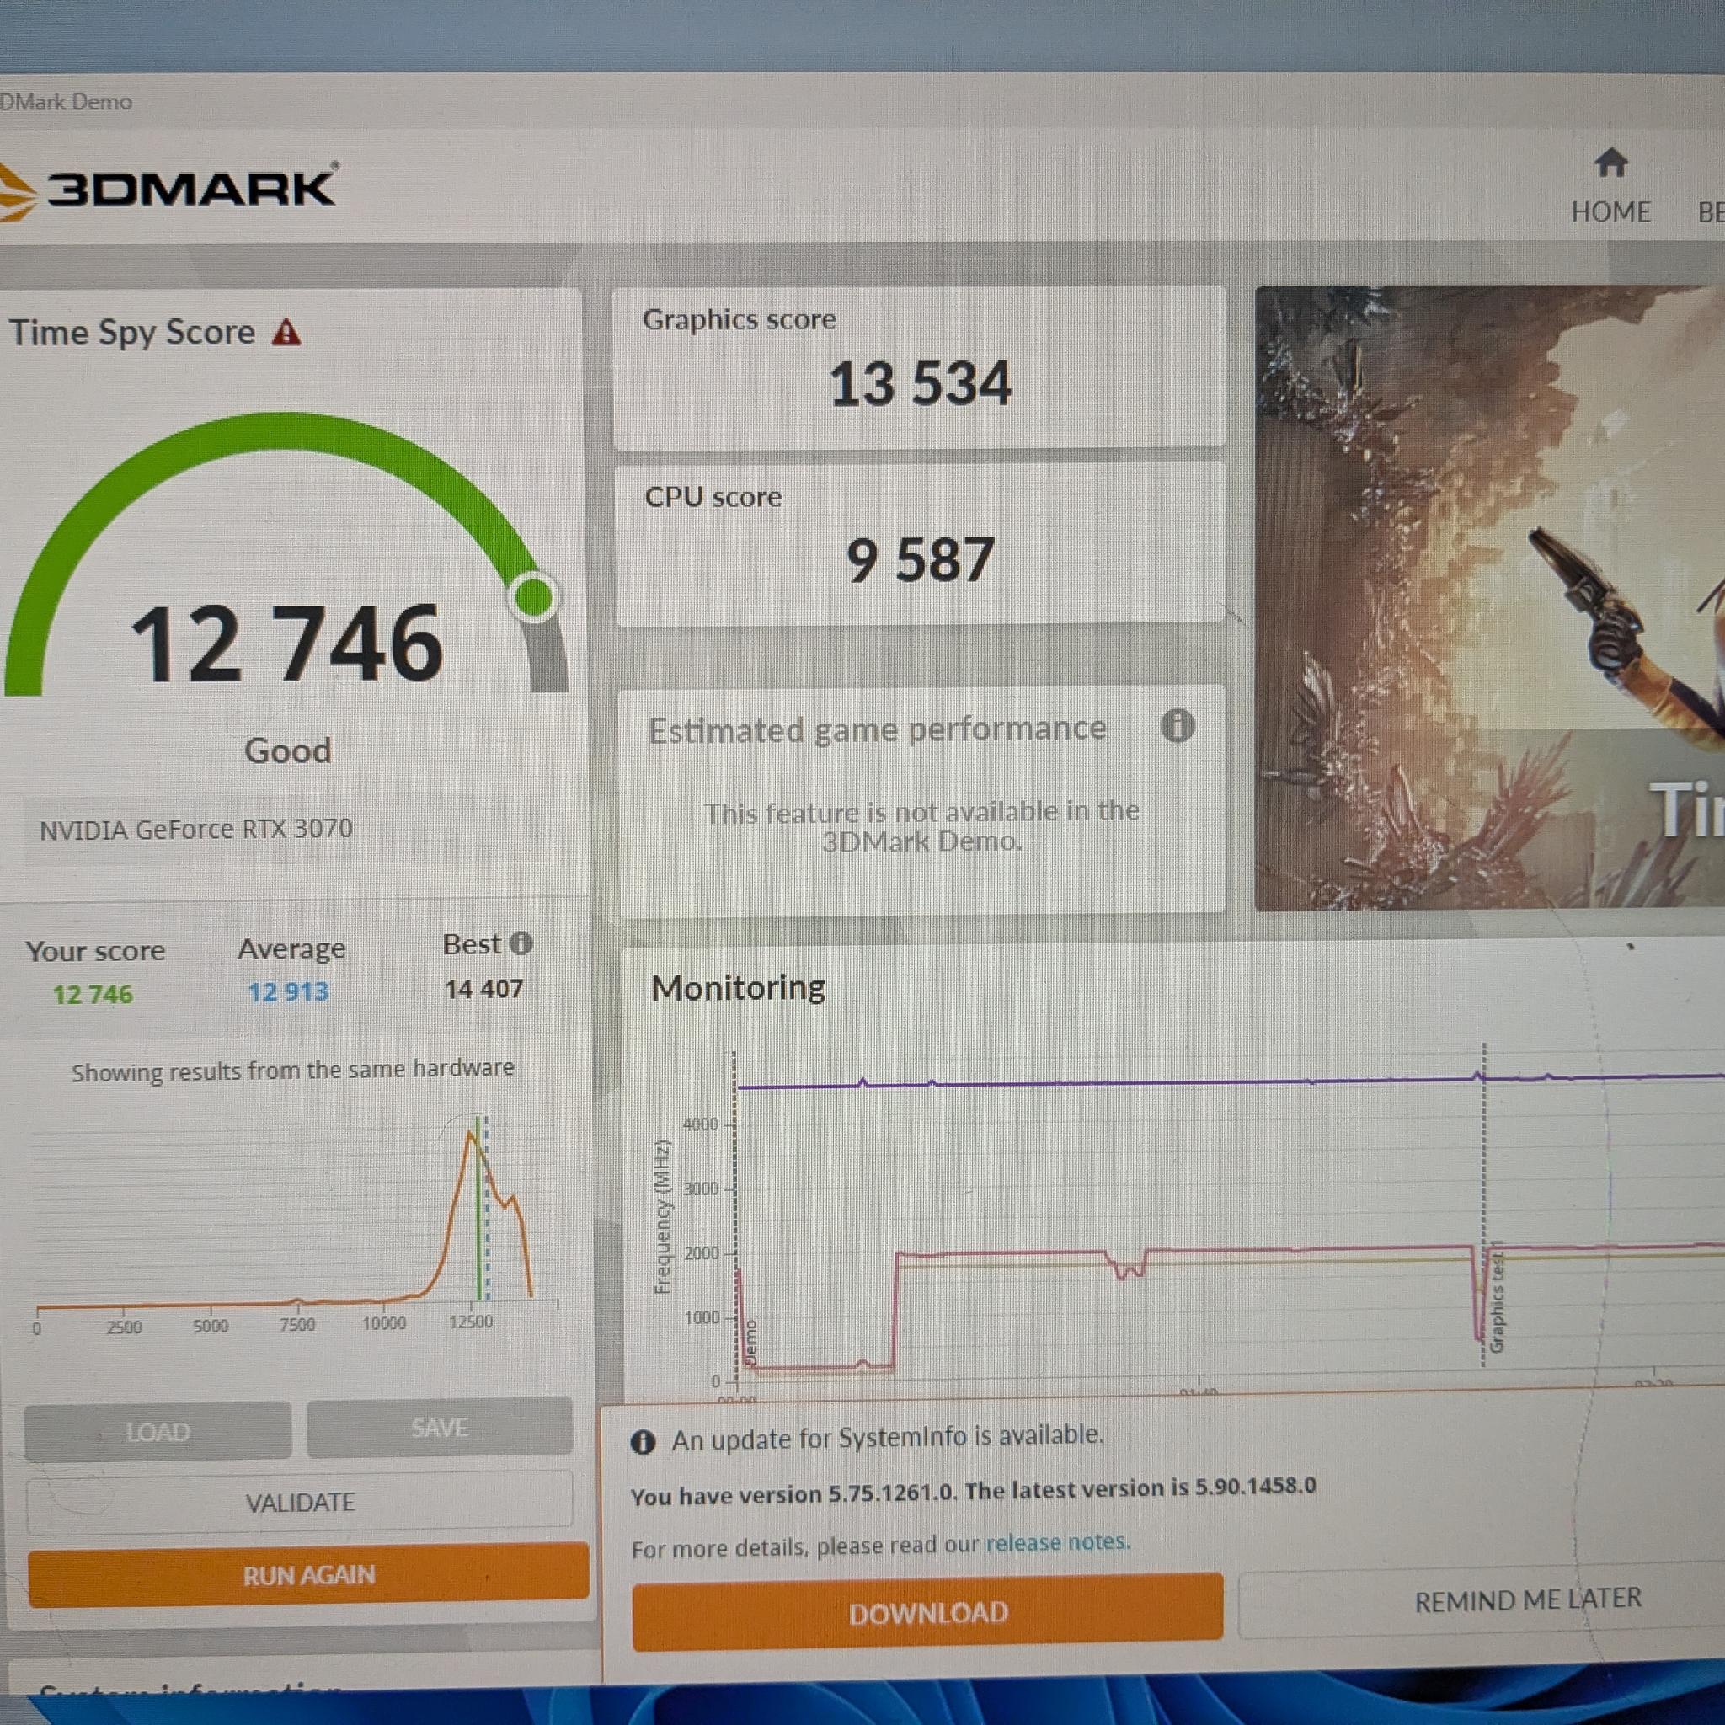This screenshot has height=1725, width=1725.
Task: Click the Best score 14 407
Action: point(484,990)
